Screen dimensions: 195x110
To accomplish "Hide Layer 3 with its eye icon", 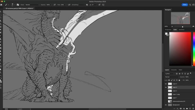I will [166, 84].
